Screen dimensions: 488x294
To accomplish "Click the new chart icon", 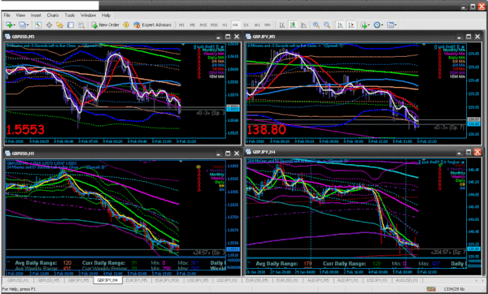I will tap(9, 25).
